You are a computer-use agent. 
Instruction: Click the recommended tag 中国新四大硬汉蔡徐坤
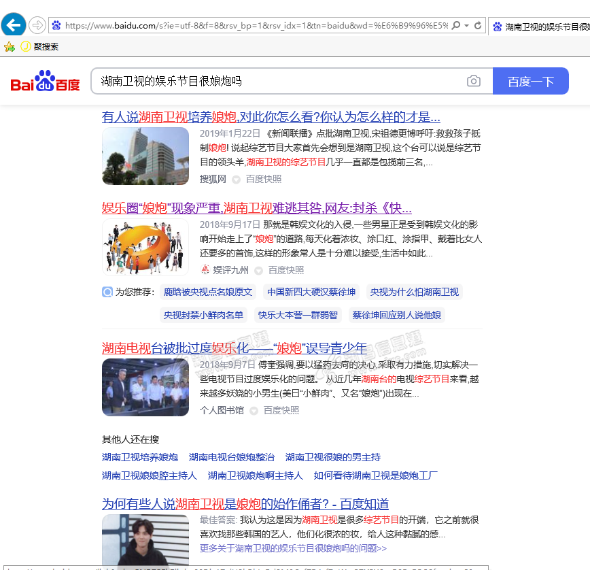pyautogui.click(x=311, y=292)
